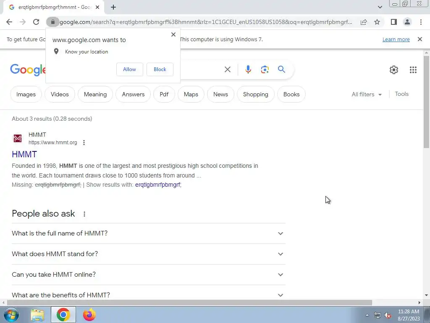Screen dimensions: 430x323
Task: Open the HMMT result title link
Action: [x=24, y=154]
